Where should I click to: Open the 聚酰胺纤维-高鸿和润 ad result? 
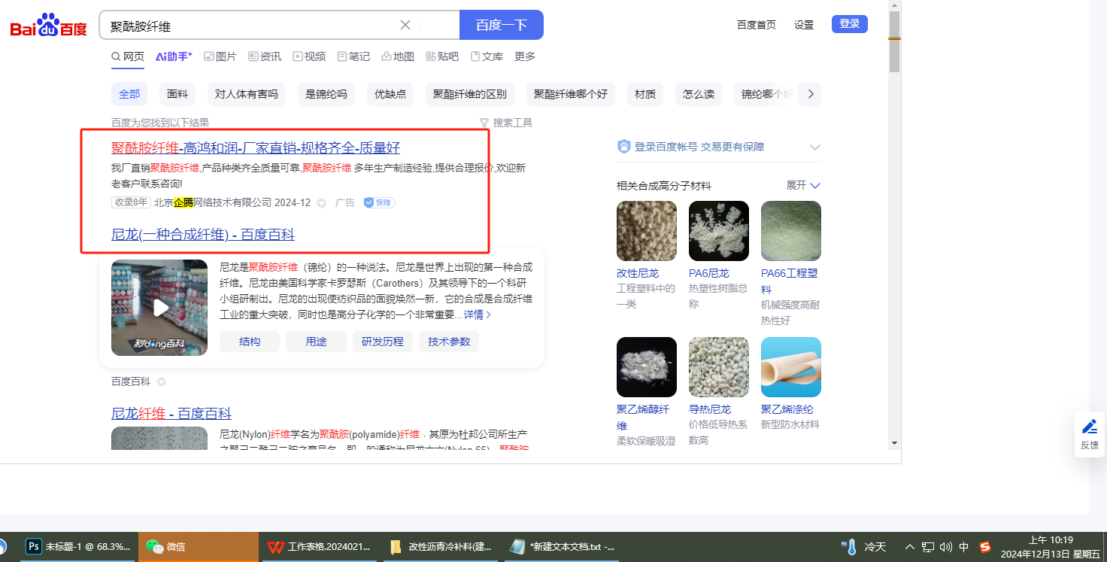[256, 147]
